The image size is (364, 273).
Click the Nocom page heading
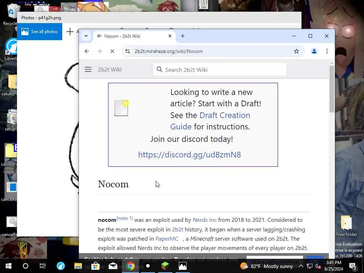pos(113,184)
